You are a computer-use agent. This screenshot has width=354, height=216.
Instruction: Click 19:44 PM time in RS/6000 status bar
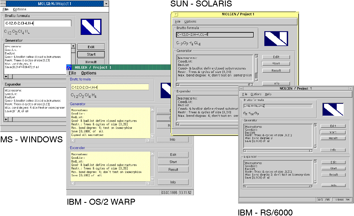tap(343, 200)
